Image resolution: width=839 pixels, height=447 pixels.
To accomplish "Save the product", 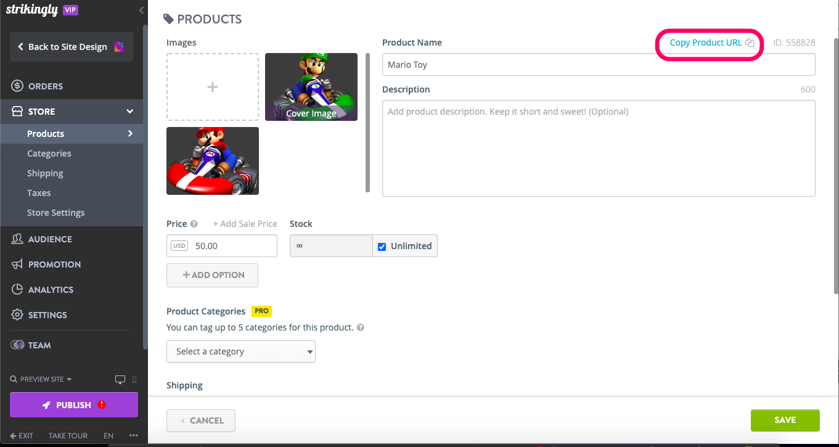I will coord(785,420).
